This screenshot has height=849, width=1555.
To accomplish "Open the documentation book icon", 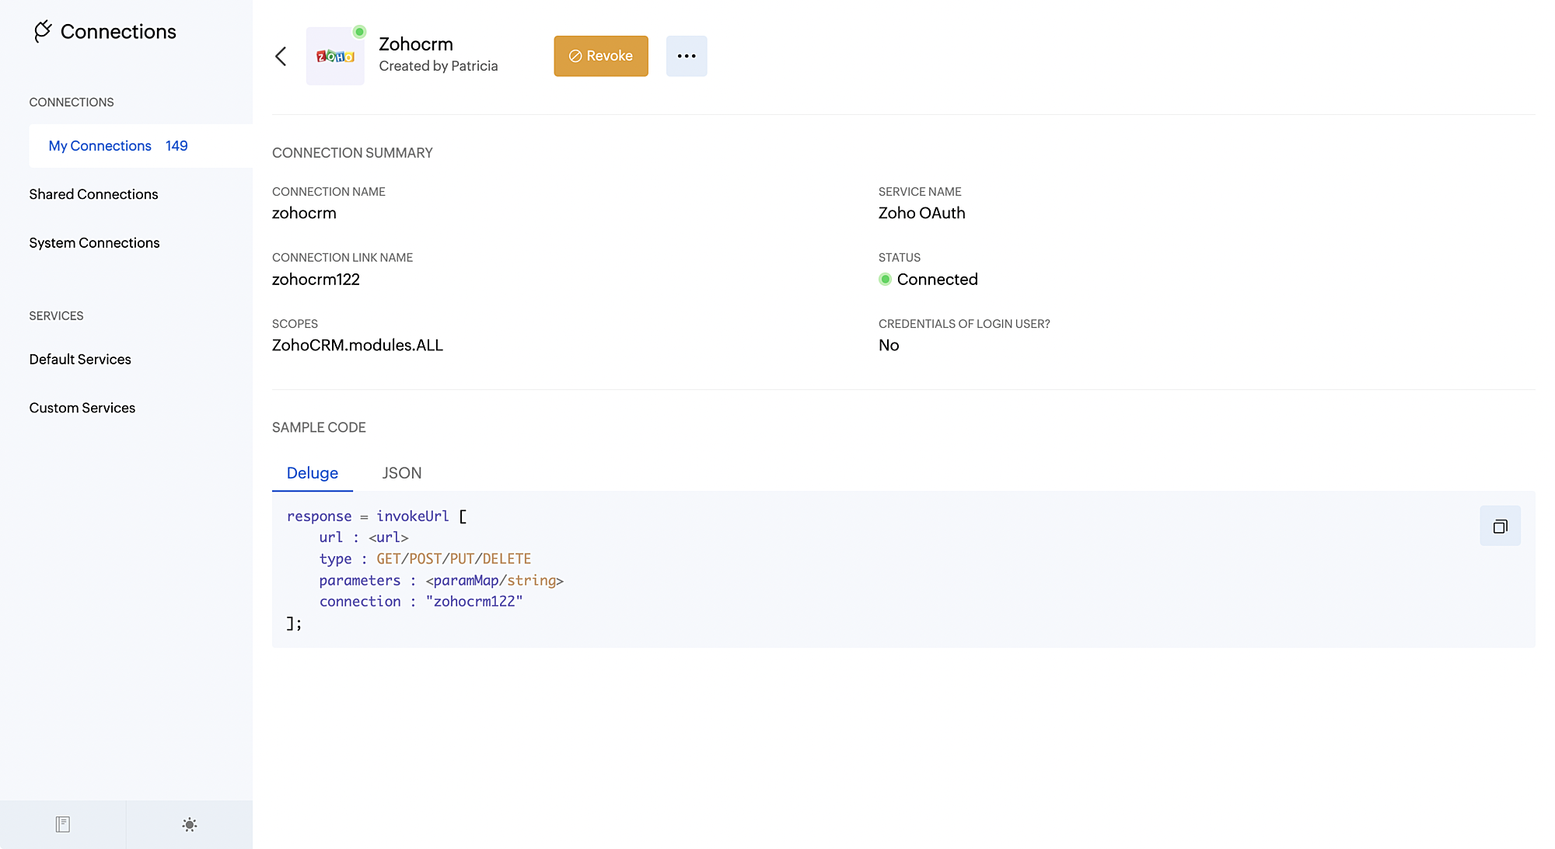I will [63, 824].
